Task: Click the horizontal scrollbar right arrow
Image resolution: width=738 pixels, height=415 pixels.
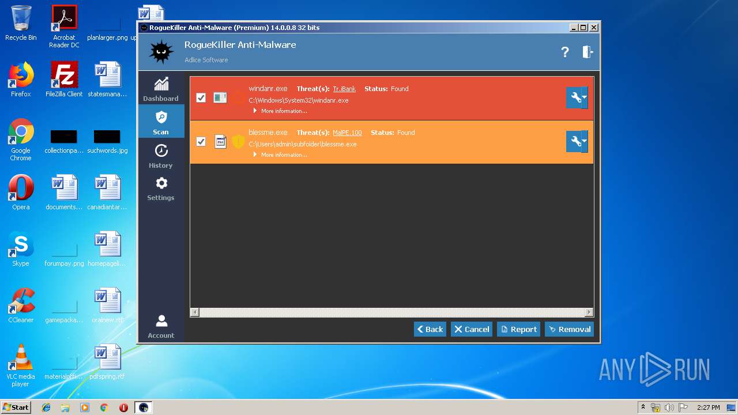Action: [x=589, y=312]
